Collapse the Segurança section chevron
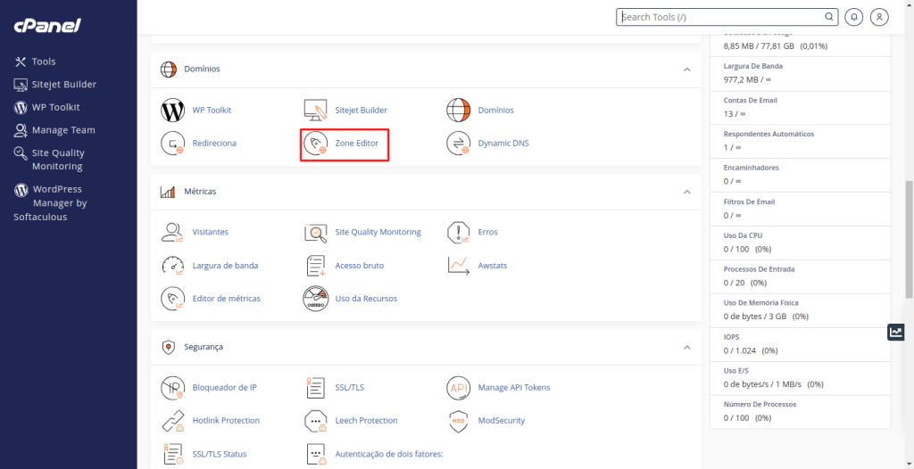The height and width of the screenshot is (469, 914). 686,347
